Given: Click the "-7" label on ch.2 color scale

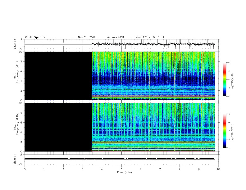Looking at the screenshot, I should click(x=229, y=148).
